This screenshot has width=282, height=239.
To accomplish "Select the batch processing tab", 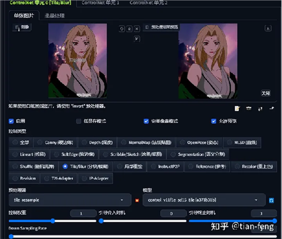I will click(x=54, y=16).
